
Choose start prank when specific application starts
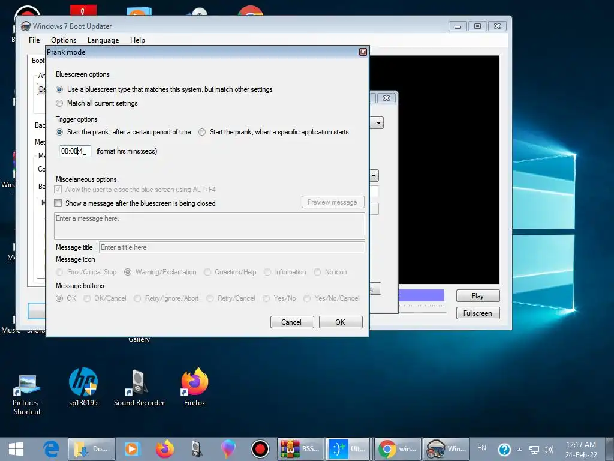click(x=202, y=133)
